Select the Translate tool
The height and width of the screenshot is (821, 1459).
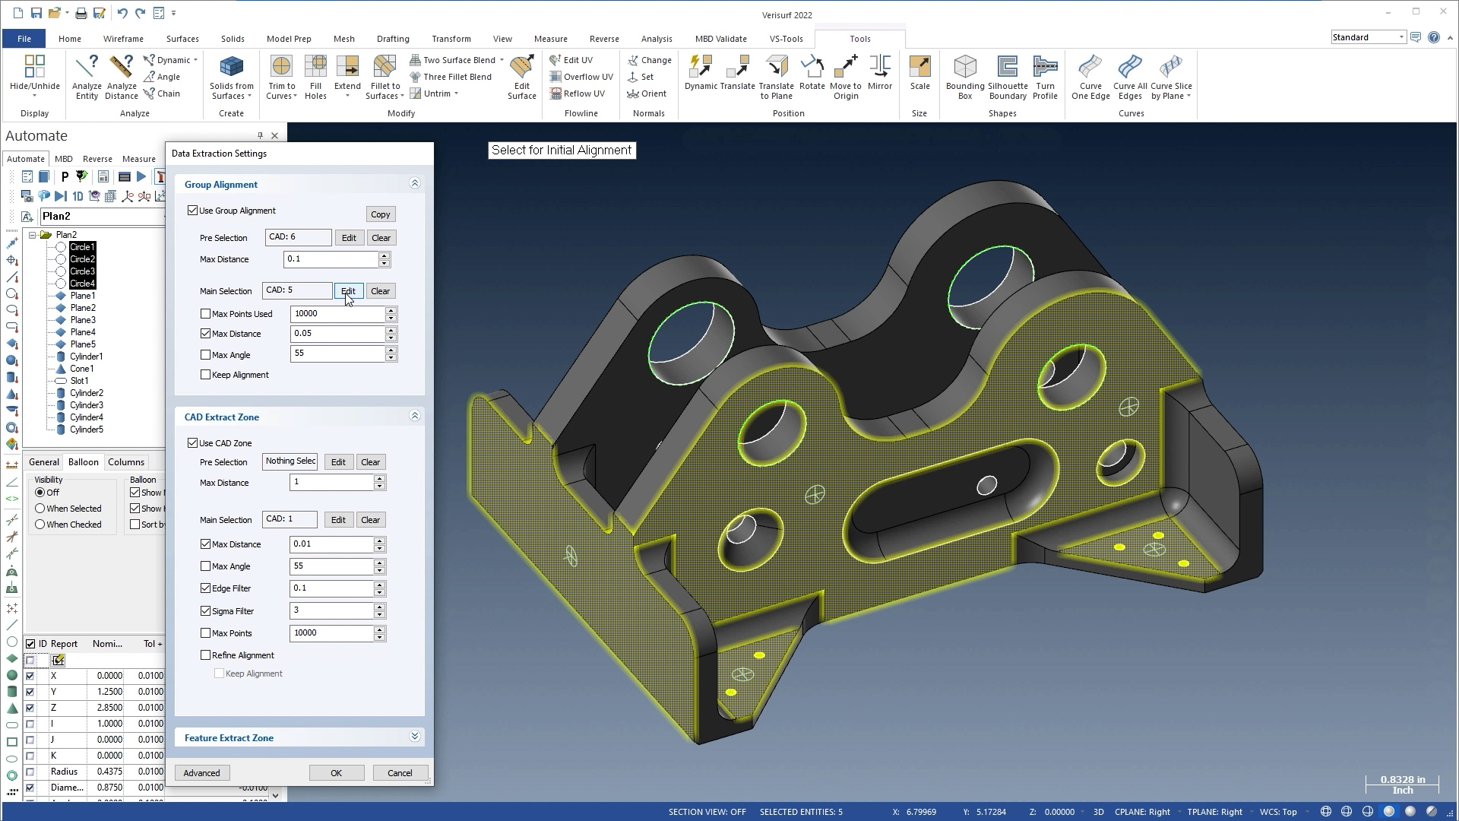[x=737, y=72]
